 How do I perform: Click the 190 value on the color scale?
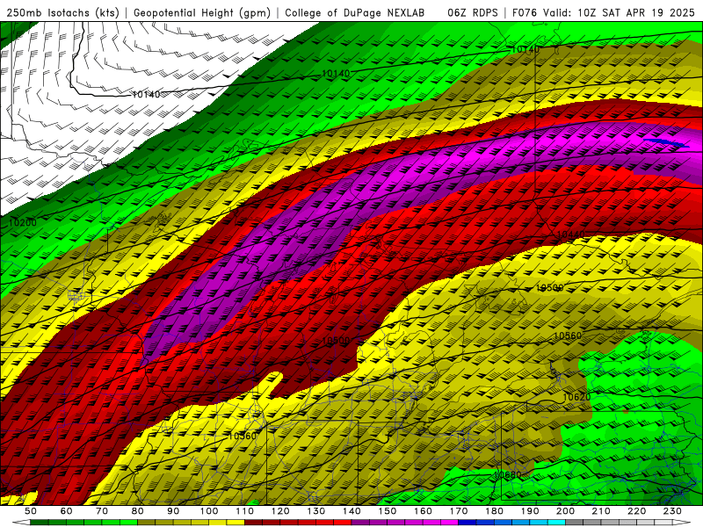(x=530, y=511)
